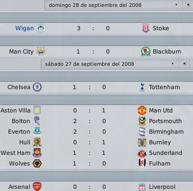Screen dimensions: 193x191
Task: Open the Wigan team link
Action: click(x=24, y=28)
